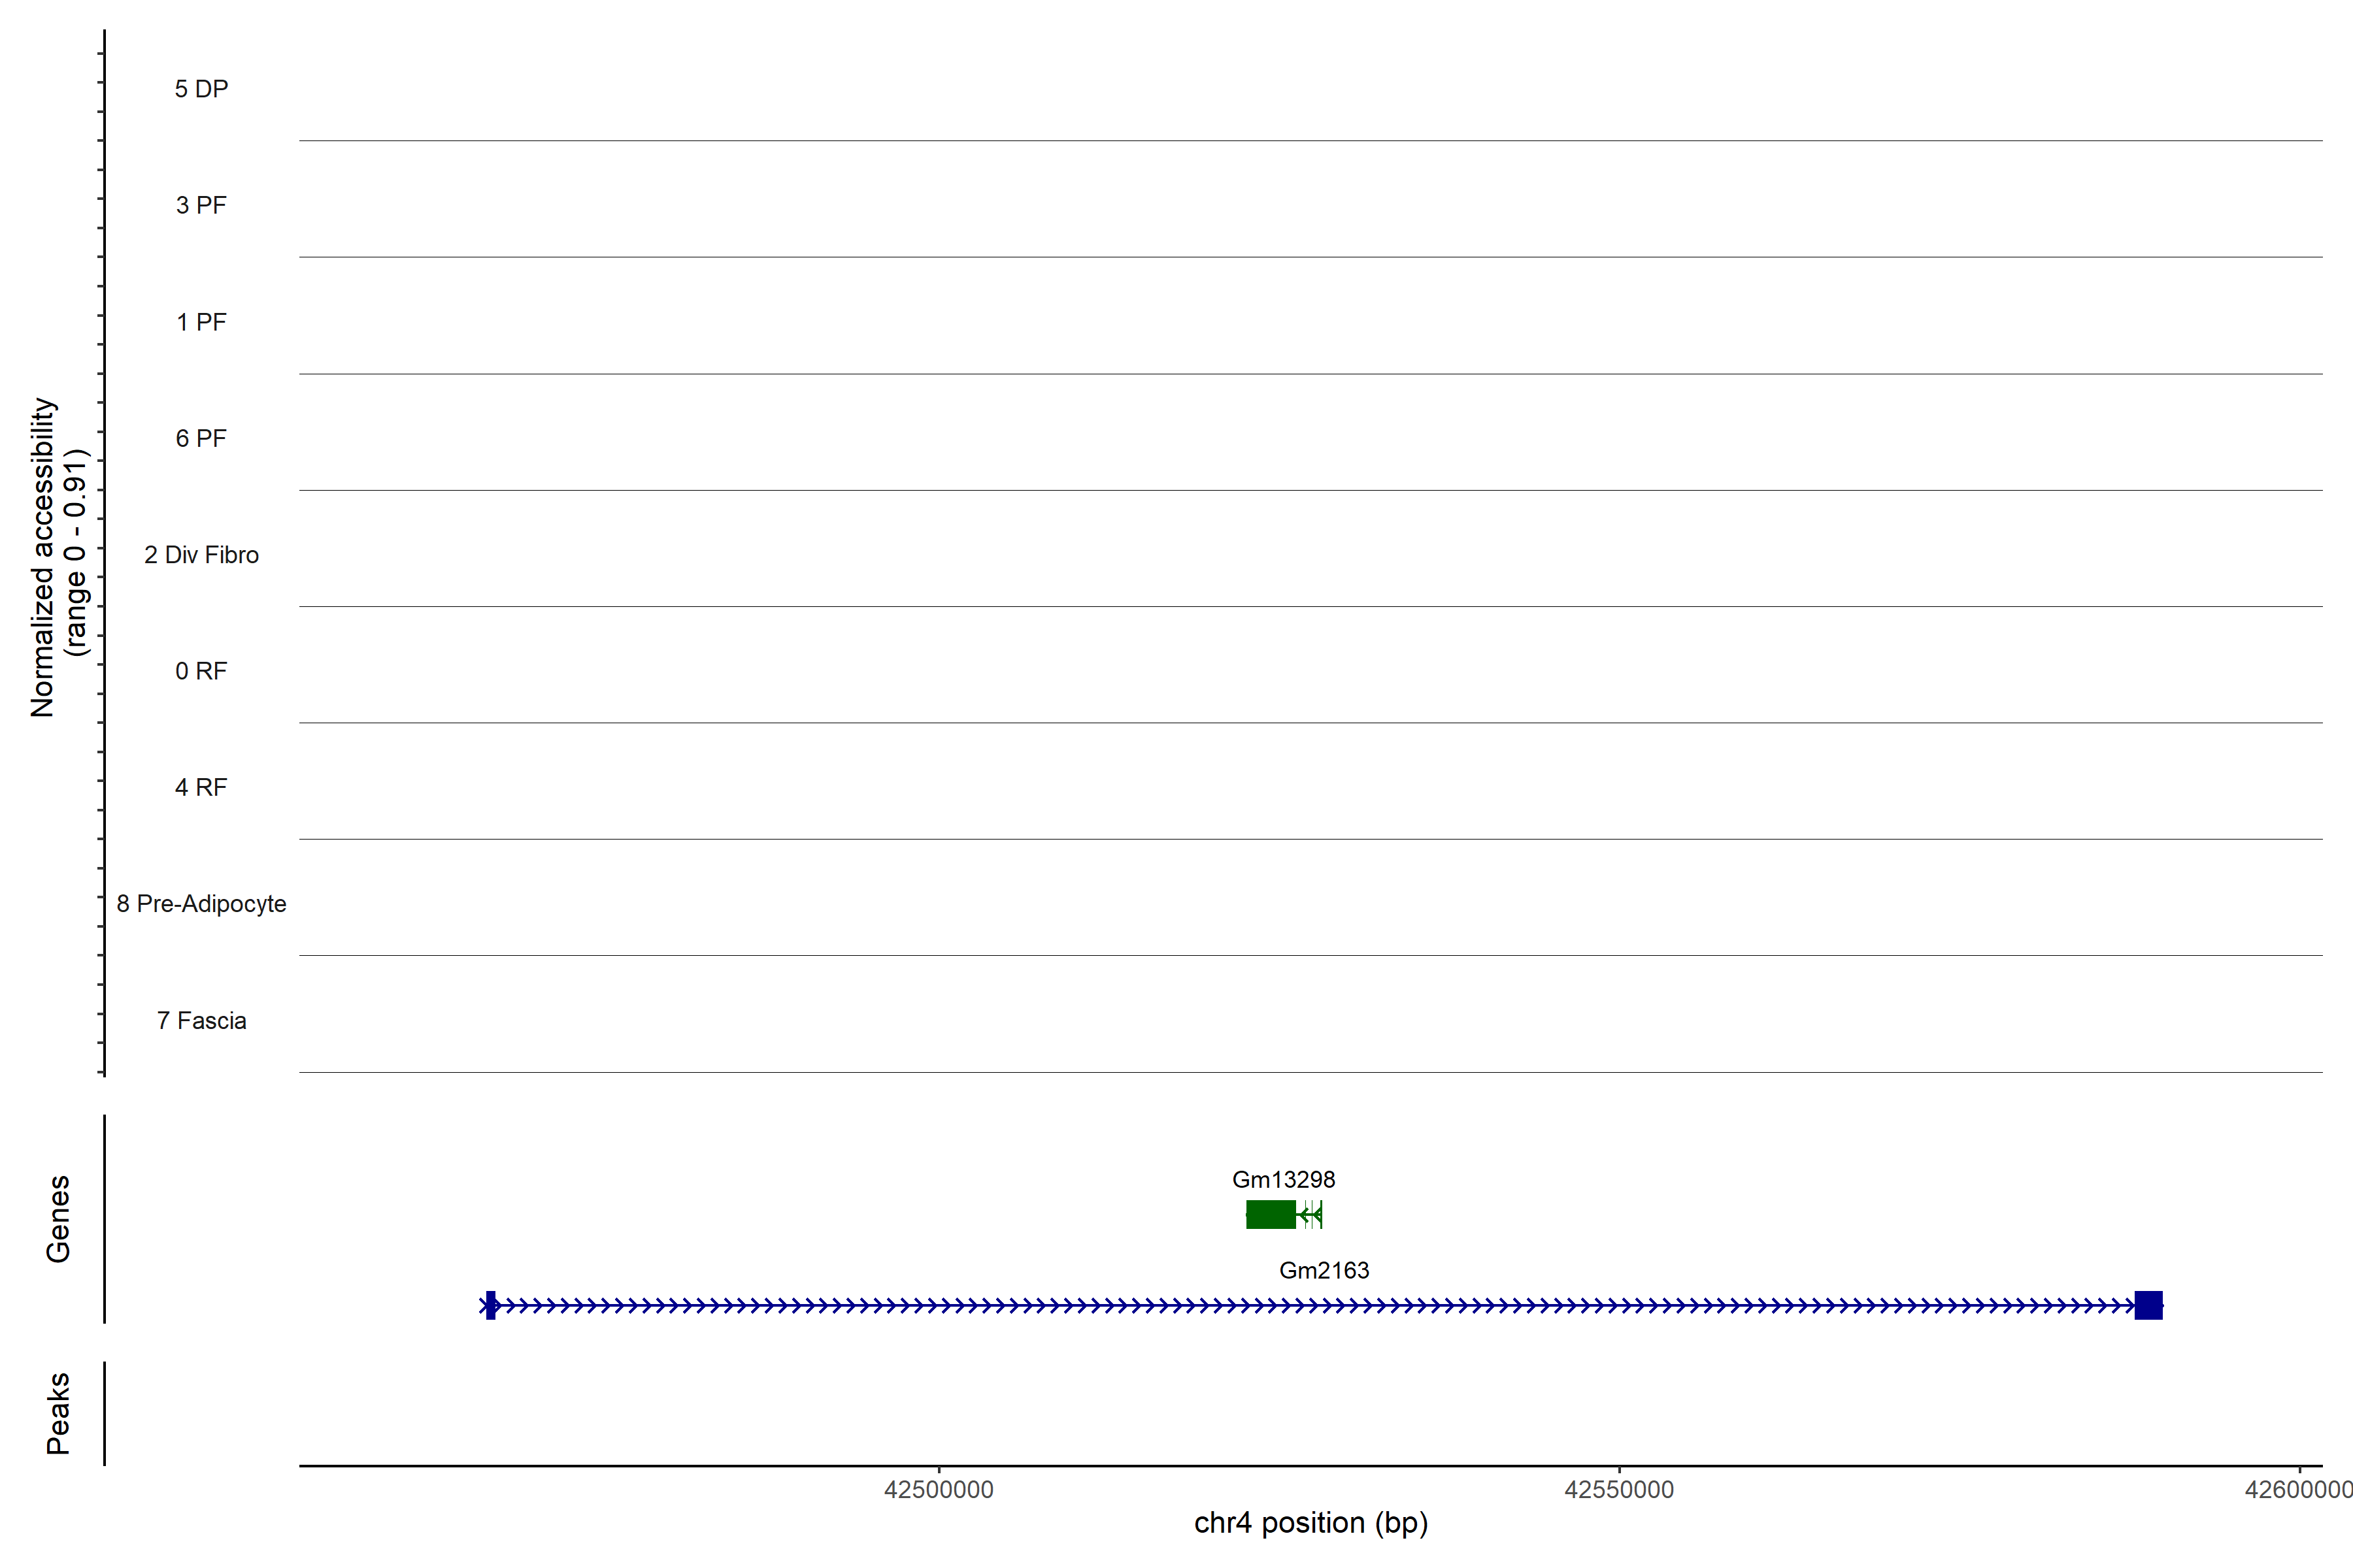Viewport: 2353px width, 1568px height.
Task: Click the green Gm13298 gene exon block
Action: click(x=1271, y=1214)
